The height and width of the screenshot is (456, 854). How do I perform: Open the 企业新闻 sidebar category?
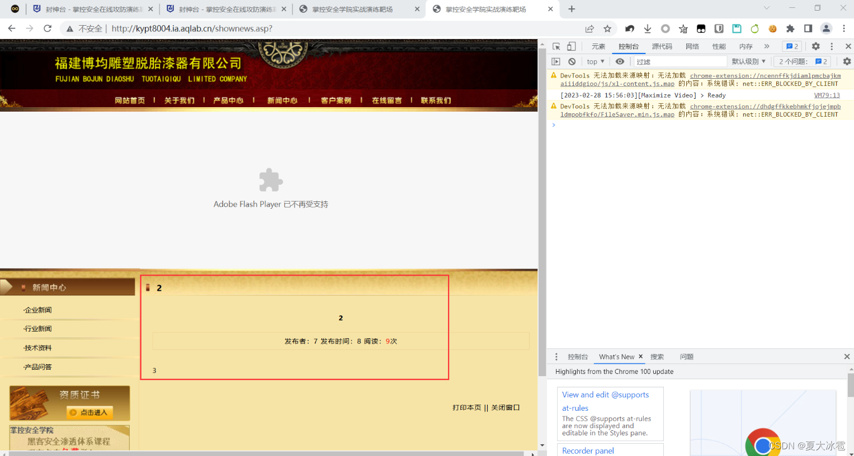(37, 310)
